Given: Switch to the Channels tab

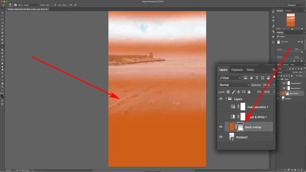Looking at the screenshot, I should (237, 70).
